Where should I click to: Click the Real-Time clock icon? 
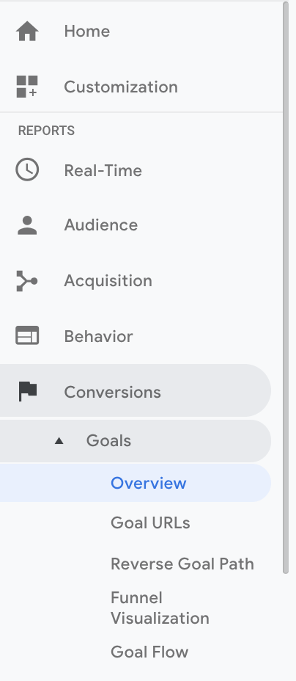point(27,170)
